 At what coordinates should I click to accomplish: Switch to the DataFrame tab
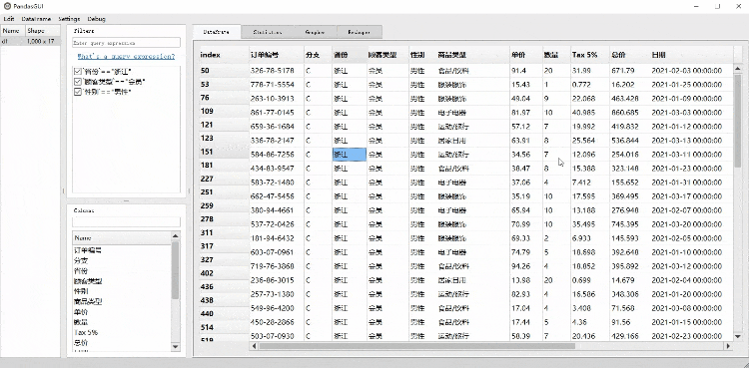[x=217, y=33]
